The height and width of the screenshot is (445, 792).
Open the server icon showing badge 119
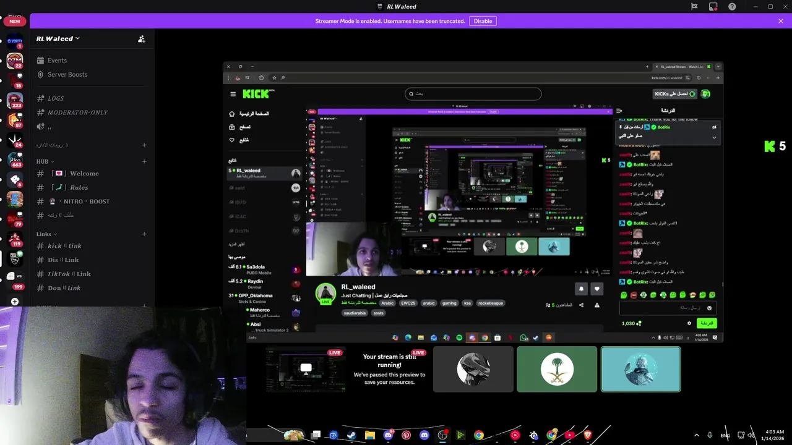point(15,239)
